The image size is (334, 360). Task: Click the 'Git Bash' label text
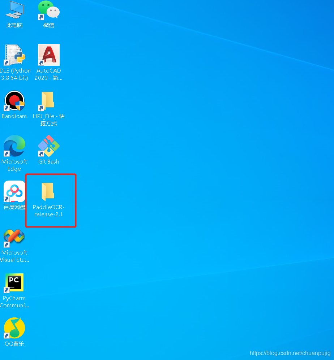coord(48,162)
